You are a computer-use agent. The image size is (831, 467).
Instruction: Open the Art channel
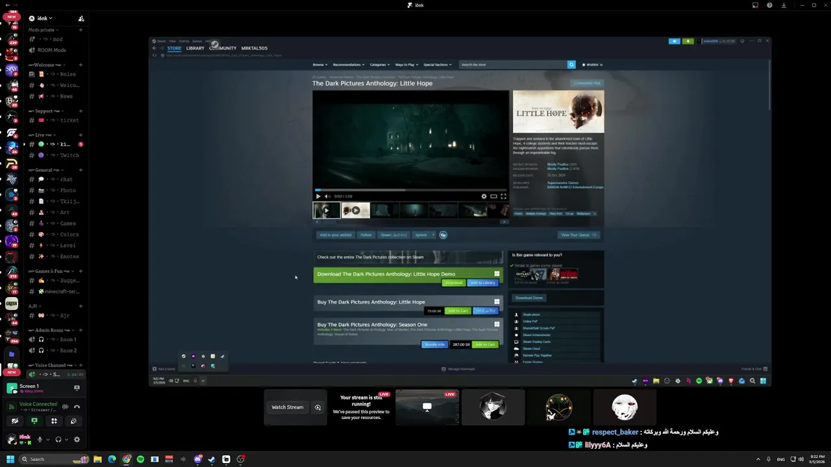56,212
